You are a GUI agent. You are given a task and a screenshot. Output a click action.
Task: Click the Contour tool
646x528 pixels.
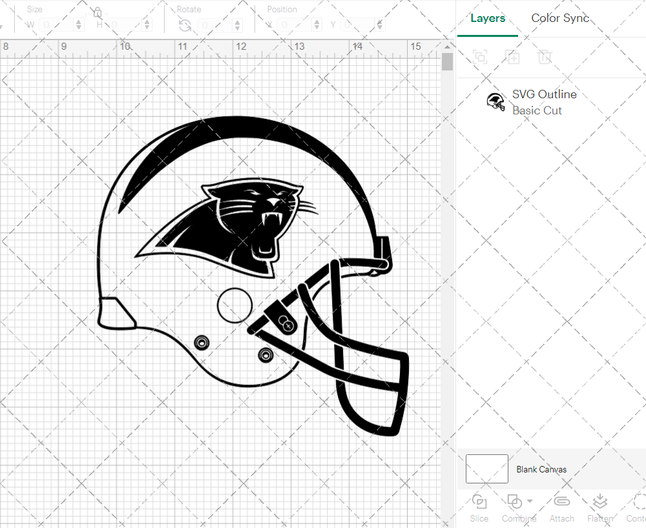637,508
